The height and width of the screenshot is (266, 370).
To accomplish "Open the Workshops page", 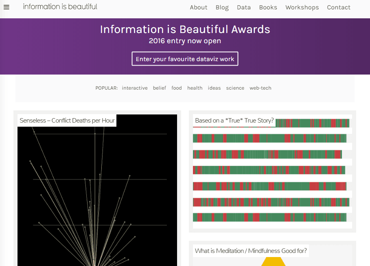I will pos(302,7).
